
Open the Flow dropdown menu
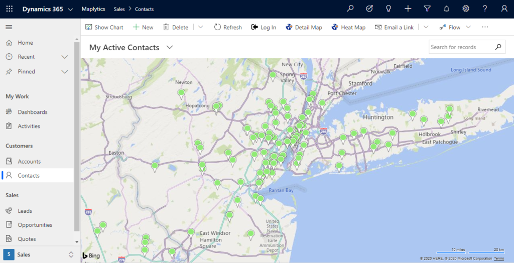coord(468,27)
